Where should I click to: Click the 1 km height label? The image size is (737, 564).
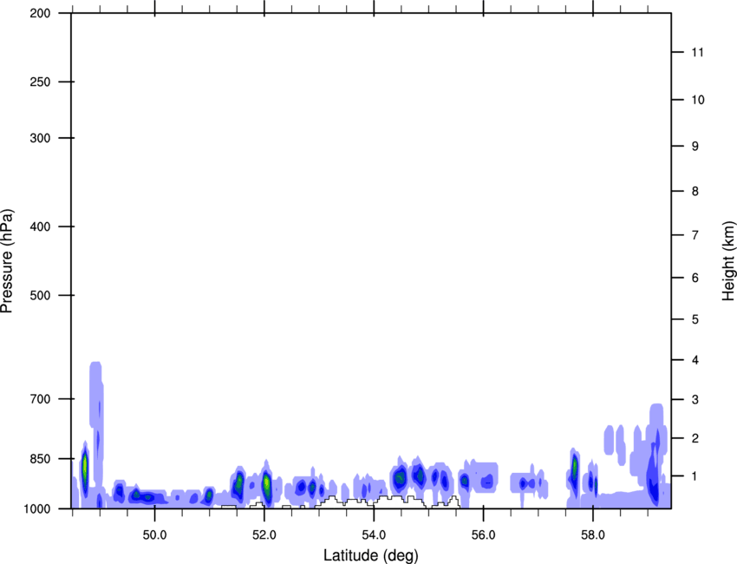coord(695,476)
